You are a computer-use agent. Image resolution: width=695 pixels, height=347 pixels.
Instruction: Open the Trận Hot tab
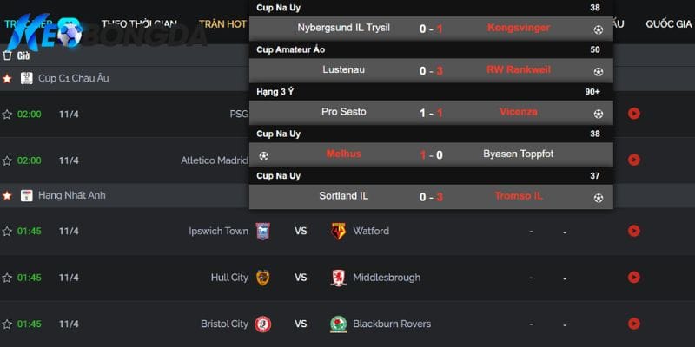[222, 24]
